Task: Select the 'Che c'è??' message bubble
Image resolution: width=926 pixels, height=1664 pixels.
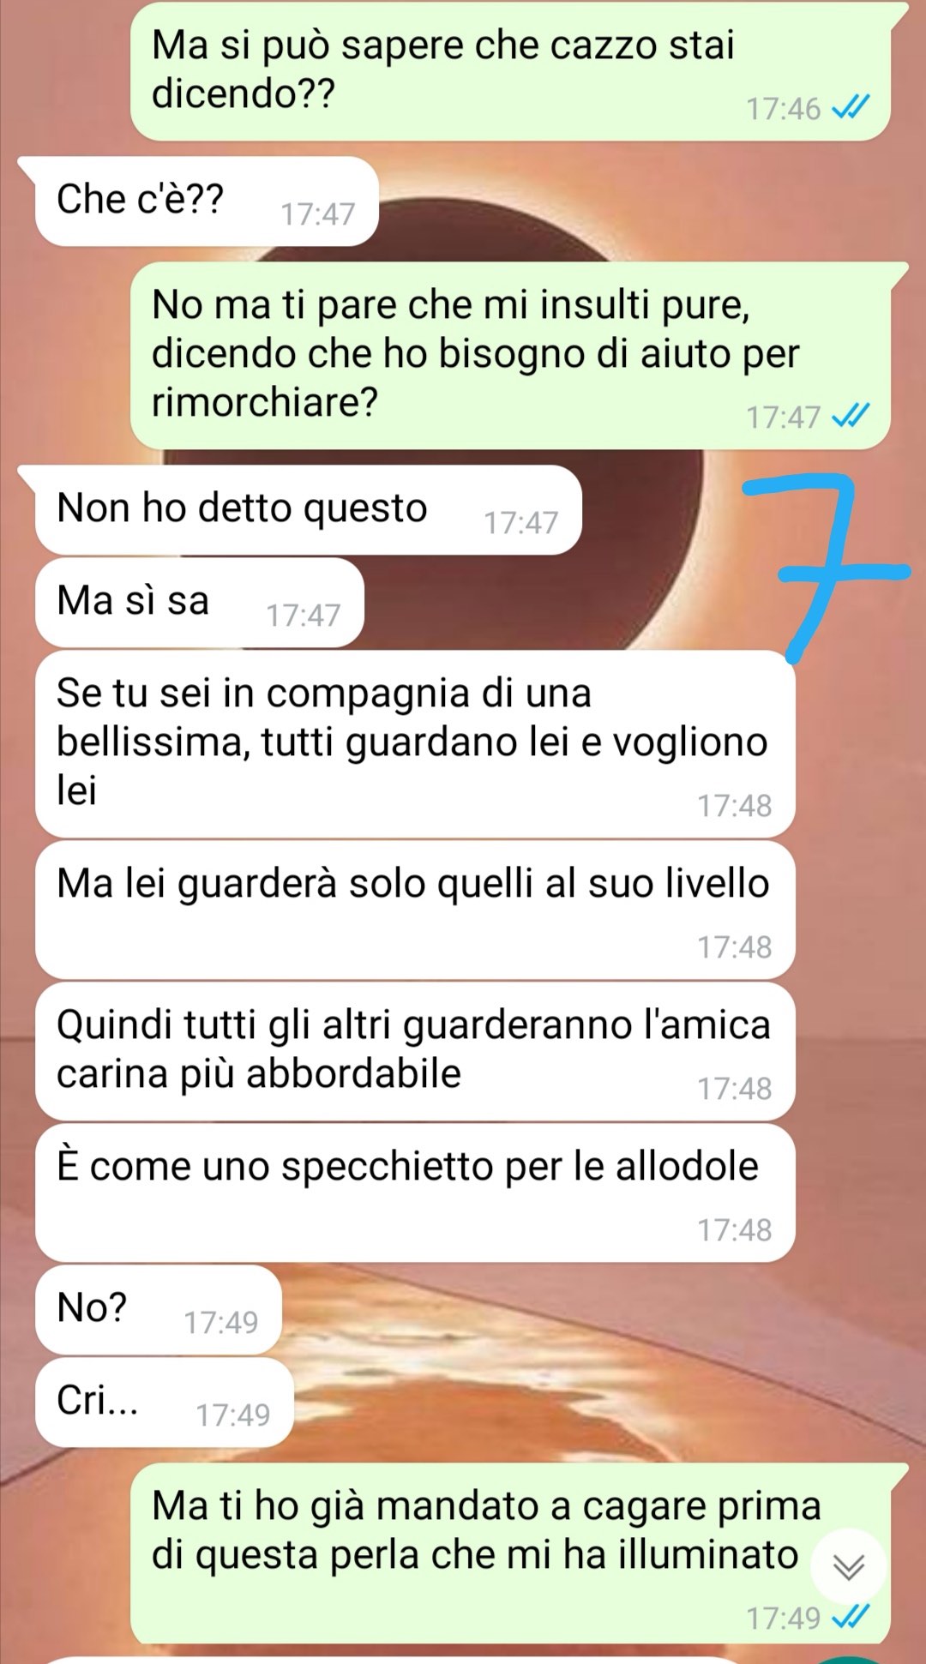Action: [x=206, y=201]
